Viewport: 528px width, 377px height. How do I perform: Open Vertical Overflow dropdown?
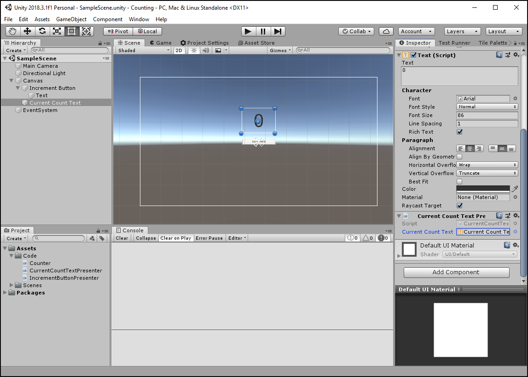coord(487,173)
